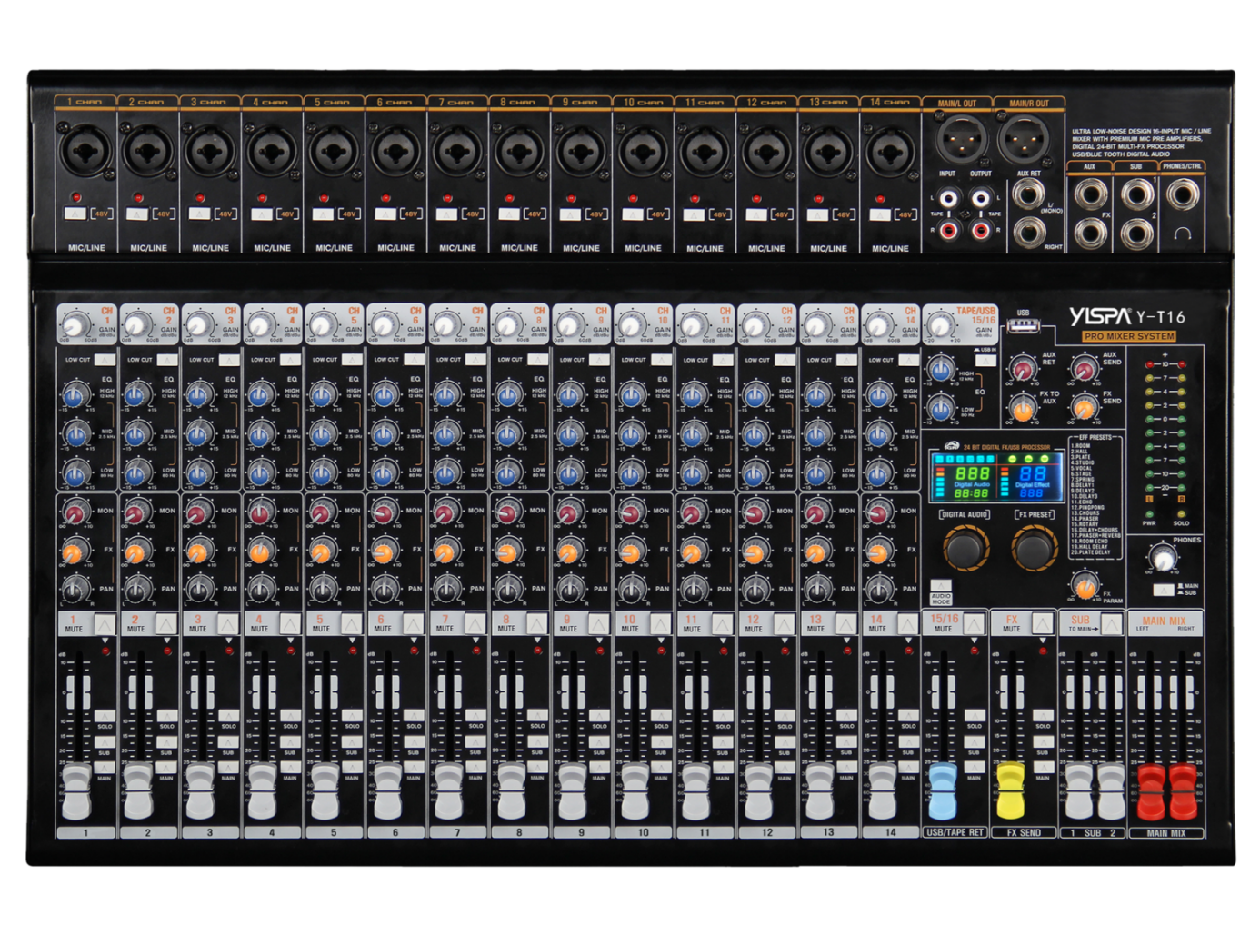Click the FX PRESET rotary encoder
The width and height of the screenshot is (1260, 944).
coord(1035,547)
